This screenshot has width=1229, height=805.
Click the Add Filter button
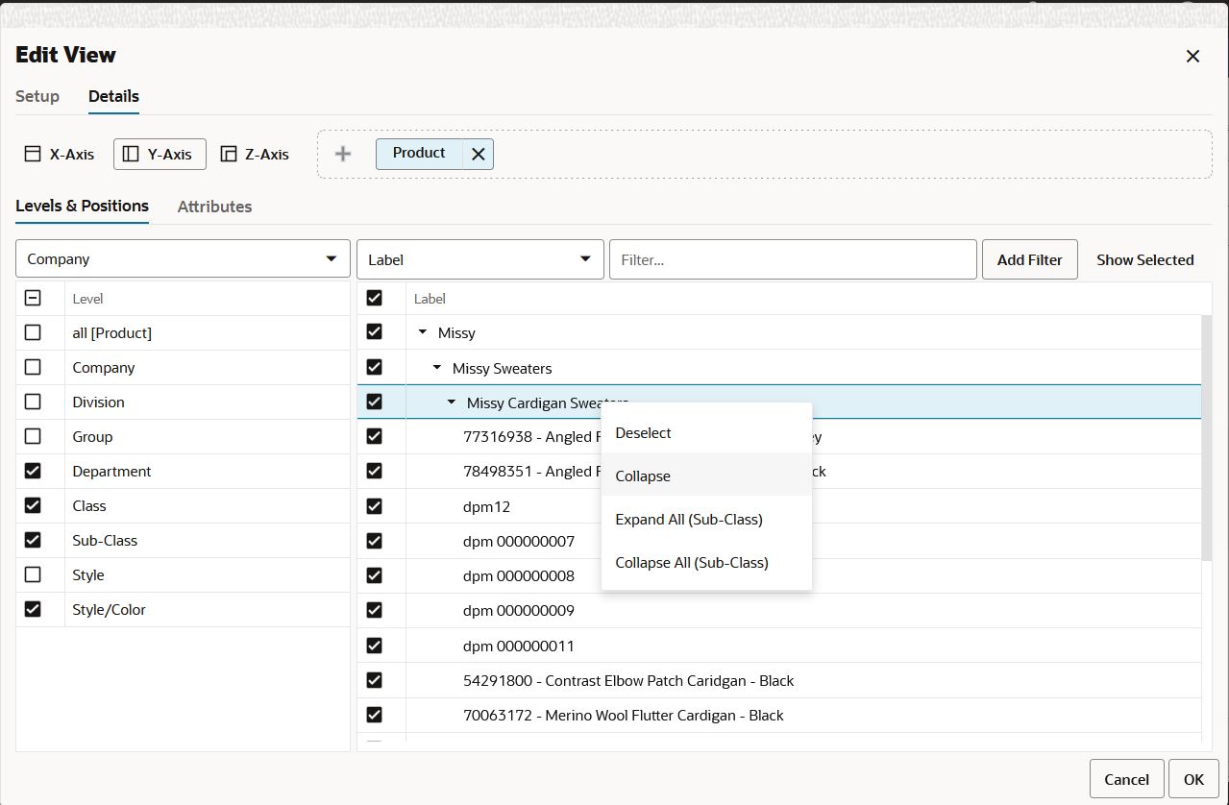(1030, 259)
